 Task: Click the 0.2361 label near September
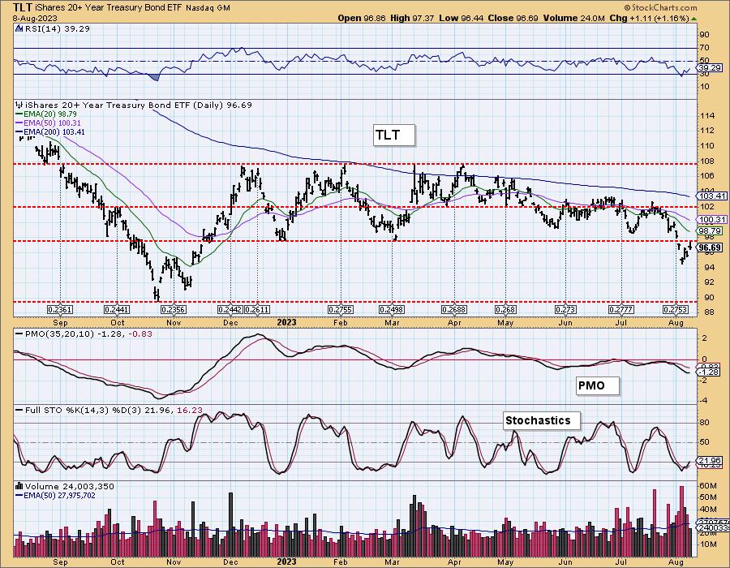pos(61,310)
